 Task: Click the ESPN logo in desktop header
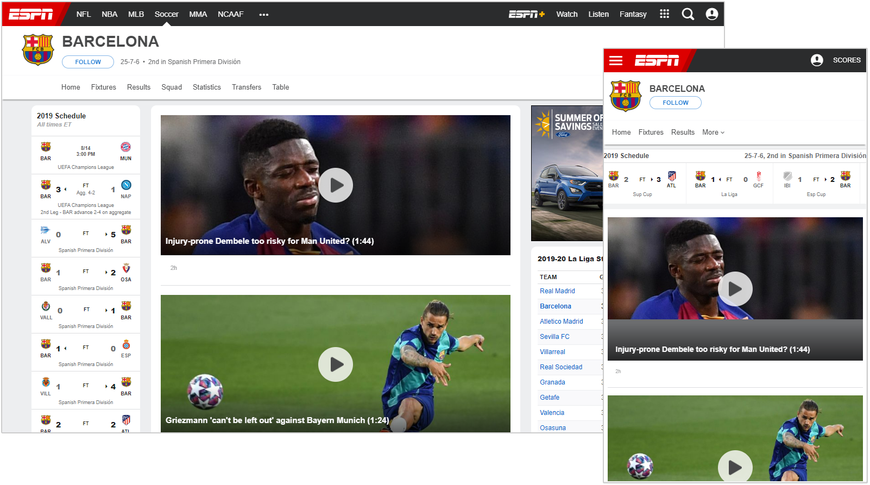[31, 14]
